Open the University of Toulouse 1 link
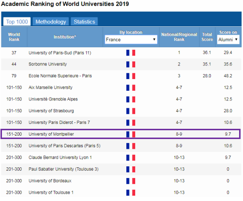 click(x=51, y=193)
